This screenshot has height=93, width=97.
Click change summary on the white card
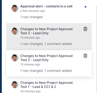pos(46,71)
